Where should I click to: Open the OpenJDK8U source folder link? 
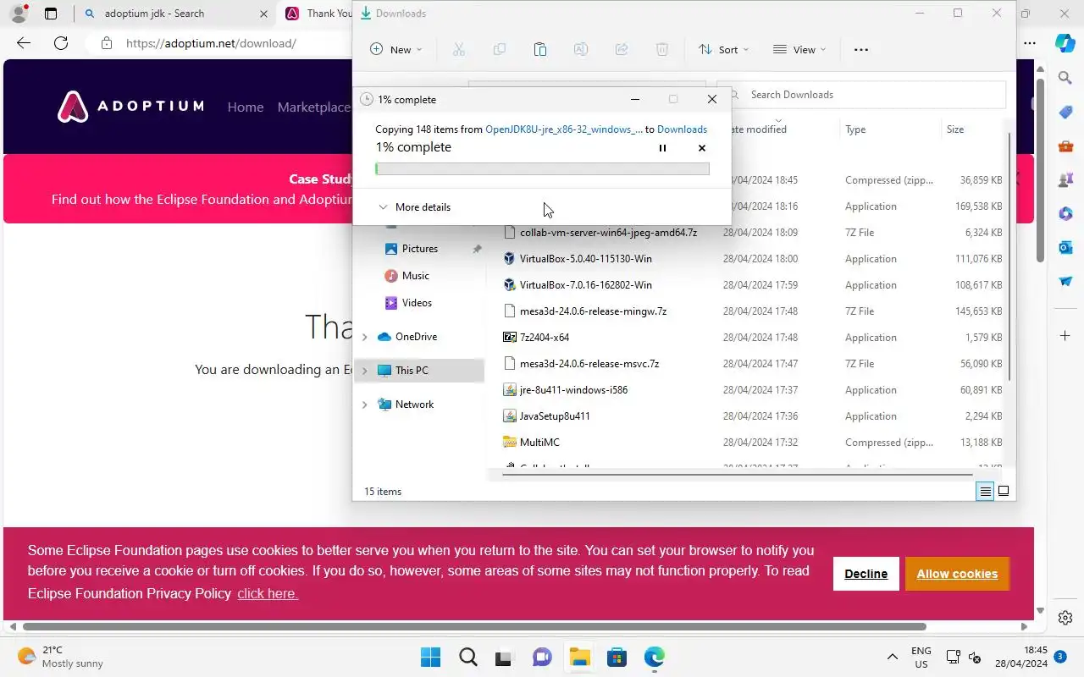[563, 129]
